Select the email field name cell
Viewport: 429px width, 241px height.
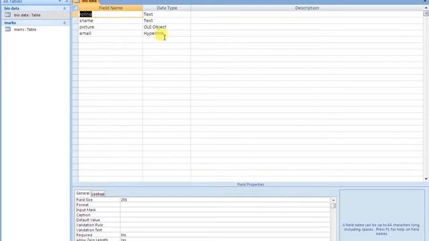tap(110, 33)
